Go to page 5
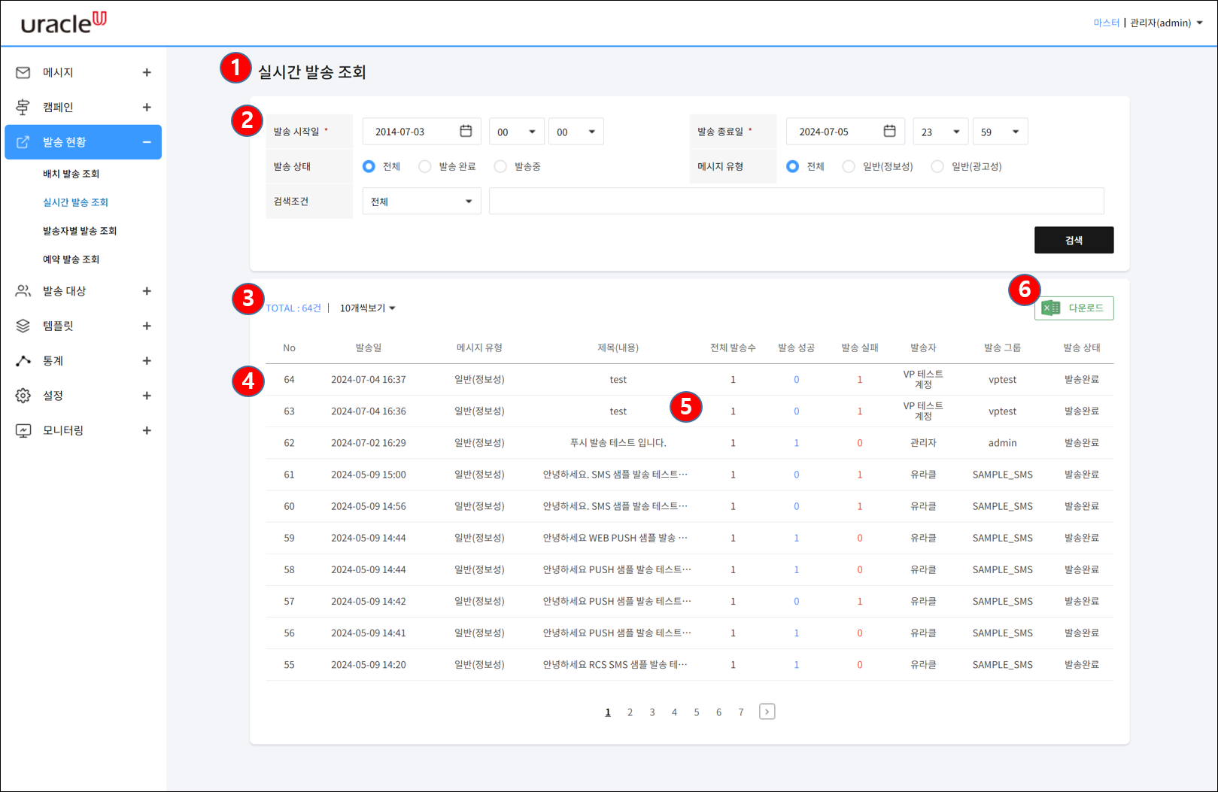 point(697,712)
